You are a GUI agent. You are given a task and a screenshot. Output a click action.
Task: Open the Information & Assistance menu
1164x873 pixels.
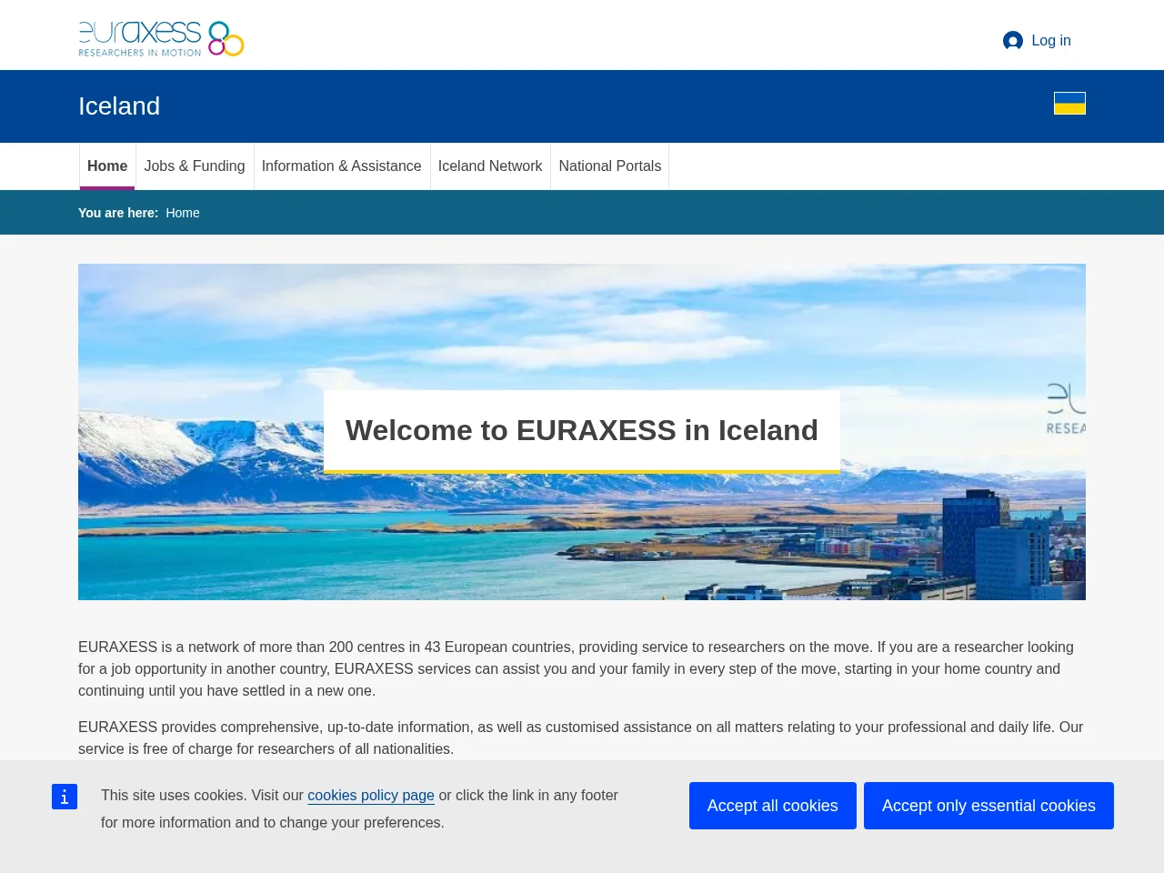(x=342, y=166)
